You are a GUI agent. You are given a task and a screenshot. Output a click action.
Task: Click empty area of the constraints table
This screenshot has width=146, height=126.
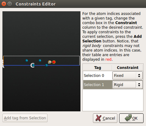pos(113,100)
